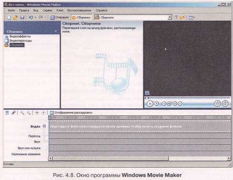
Task: Take a picture from the preview
Action: (225, 103)
